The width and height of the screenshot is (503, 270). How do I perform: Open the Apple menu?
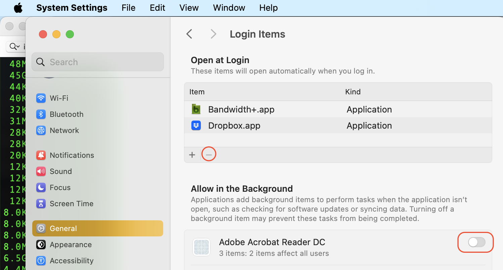click(18, 8)
